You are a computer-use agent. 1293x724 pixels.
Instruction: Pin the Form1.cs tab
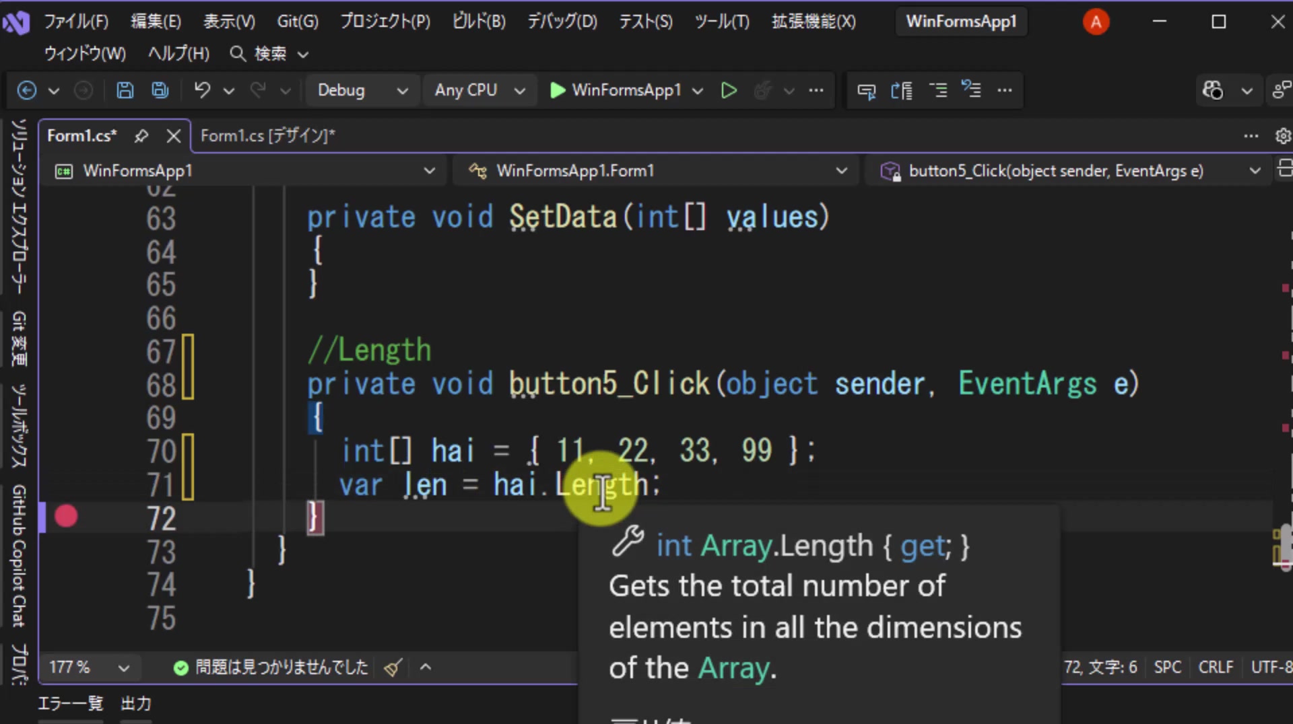click(141, 136)
